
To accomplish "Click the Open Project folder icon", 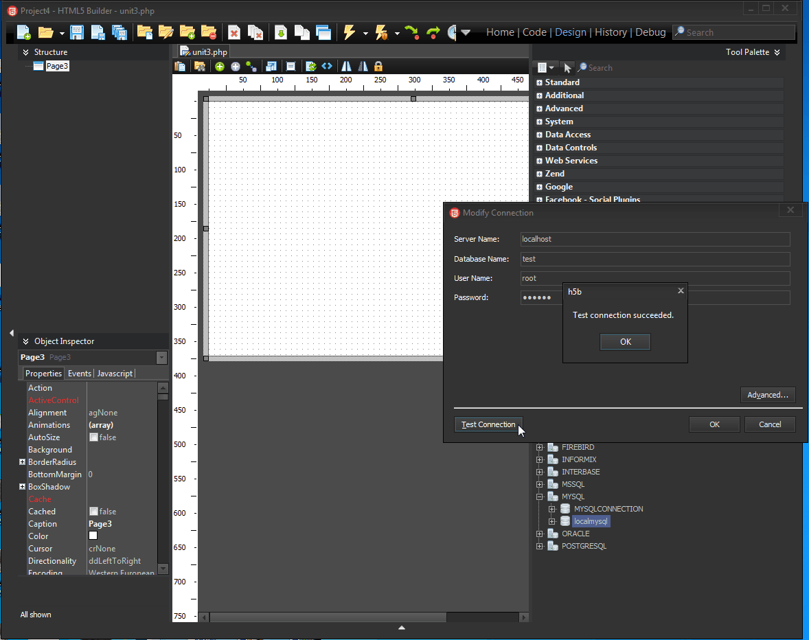I will (x=144, y=32).
